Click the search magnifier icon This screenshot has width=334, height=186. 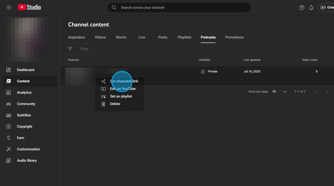pos(114,7)
